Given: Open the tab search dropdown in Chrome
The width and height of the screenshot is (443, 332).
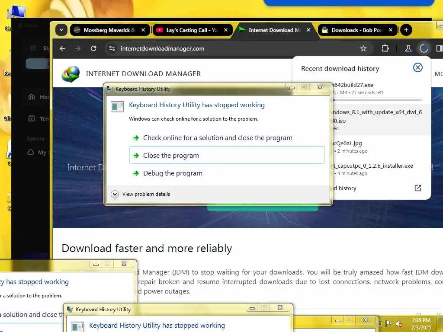Looking at the screenshot, I should click(x=61, y=30).
